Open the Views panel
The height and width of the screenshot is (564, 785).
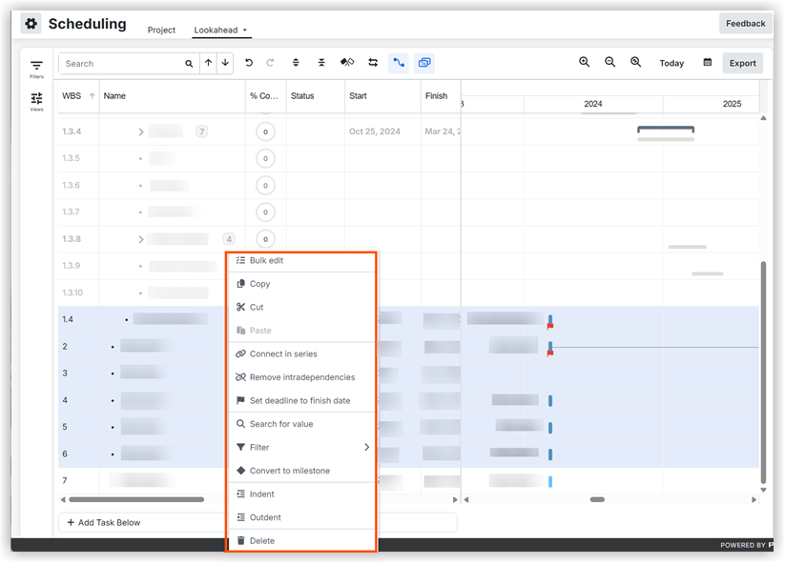(x=36, y=102)
